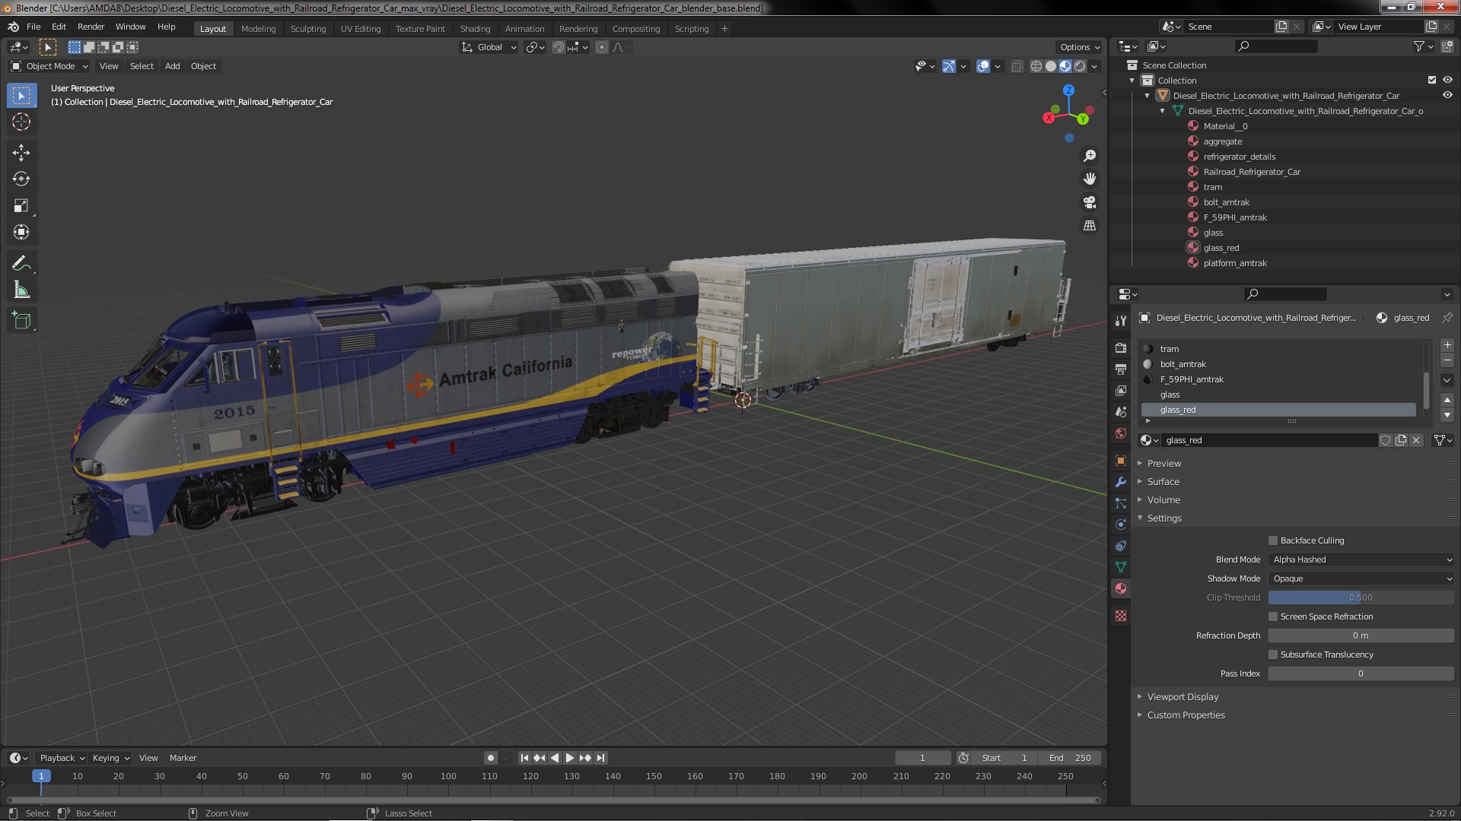The width and height of the screenshot is (1461, 821).
Task: Open the Object Mode dropdown
Action: point(50,66)
